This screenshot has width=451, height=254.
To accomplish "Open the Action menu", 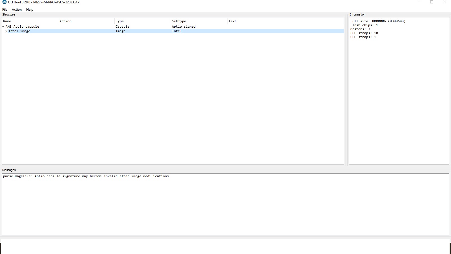I will (17, 10).
